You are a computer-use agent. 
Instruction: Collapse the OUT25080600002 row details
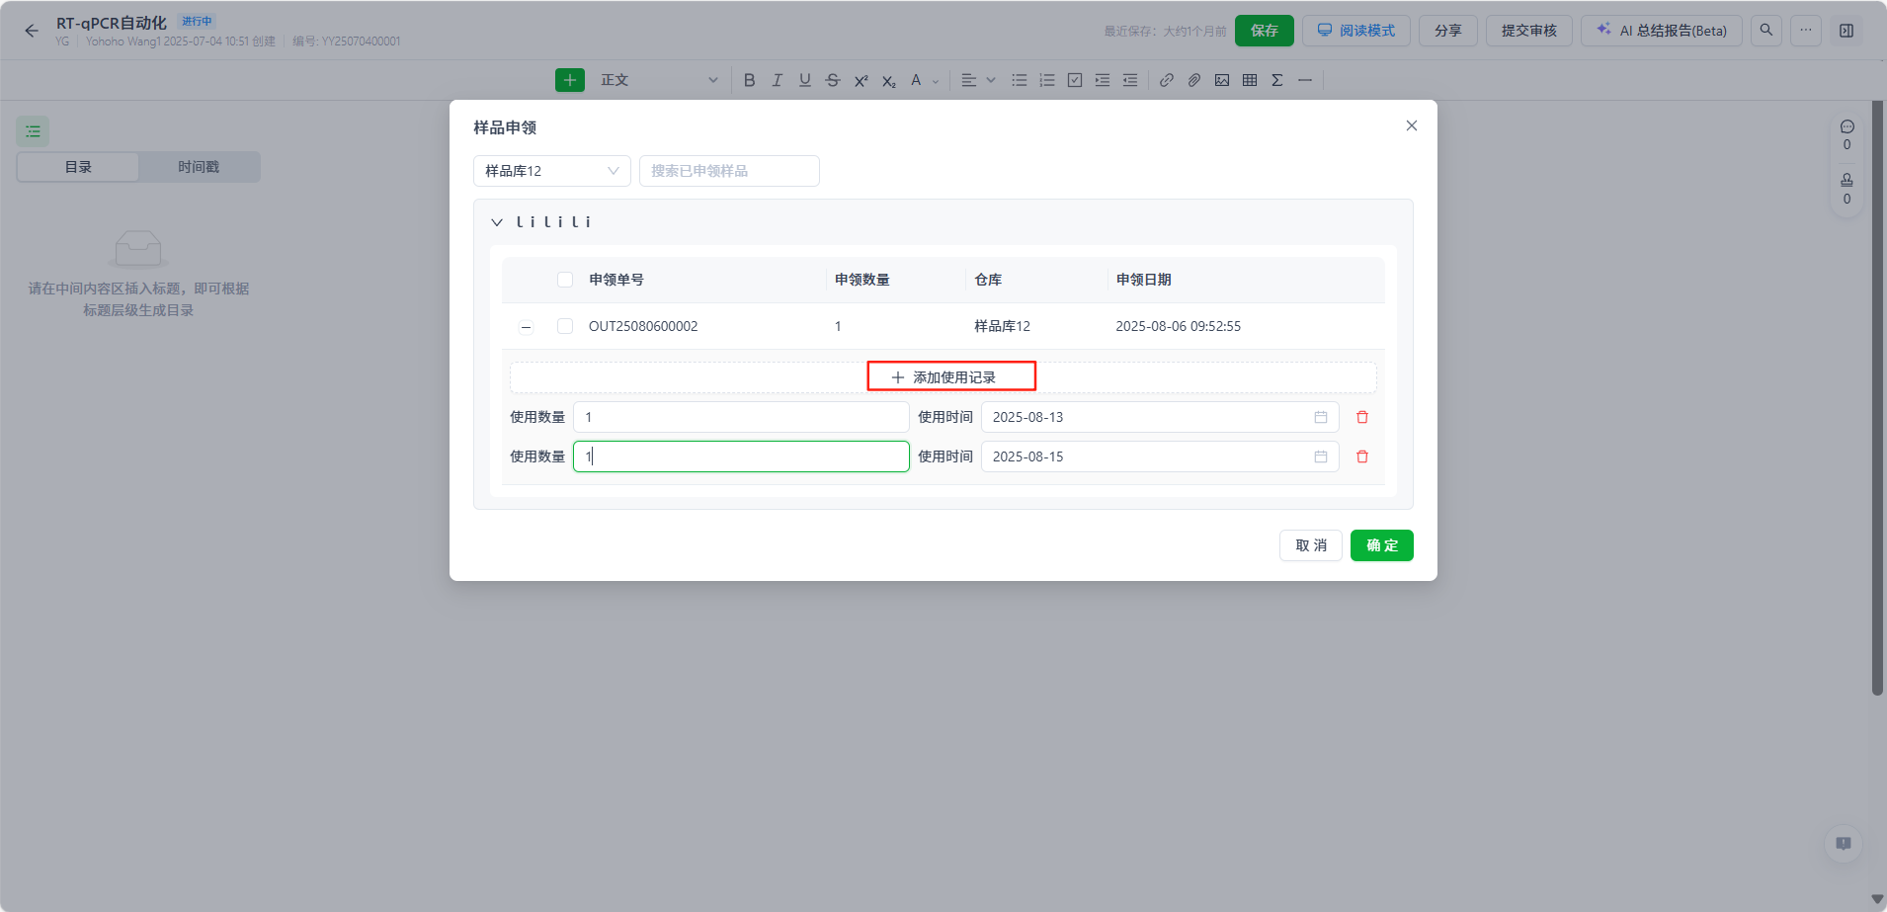[x=526, y=327]
